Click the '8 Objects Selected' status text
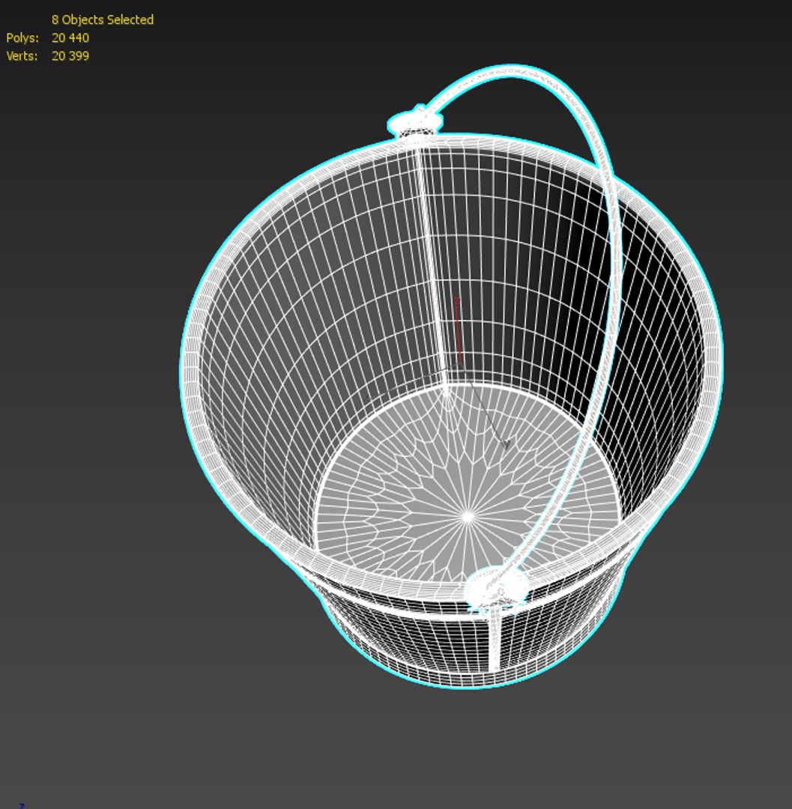The width and height of the screenshot is (792, 809). [102, 19]
